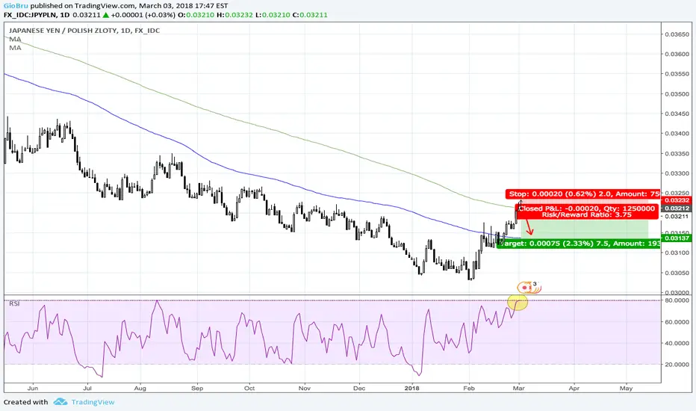Open the TradingView link in the footer
Screen dimensions: 696x411
coord(93,402)
